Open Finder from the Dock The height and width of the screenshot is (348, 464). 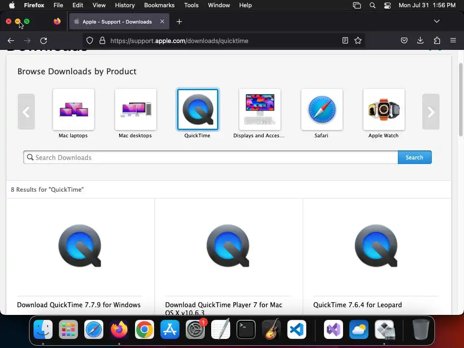43,329
